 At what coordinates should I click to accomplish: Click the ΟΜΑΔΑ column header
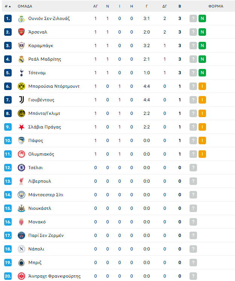coord(25,6)
